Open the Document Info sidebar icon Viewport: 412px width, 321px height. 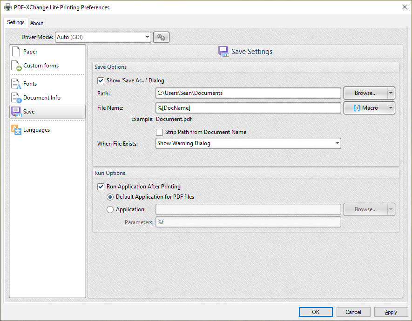pyautogui.click(x=16, y=98)
